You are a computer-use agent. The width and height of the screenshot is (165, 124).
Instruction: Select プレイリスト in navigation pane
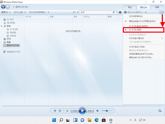click(x=9, y=23)
